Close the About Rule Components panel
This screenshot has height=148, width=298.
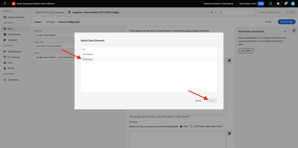click(x=285, y=31)
